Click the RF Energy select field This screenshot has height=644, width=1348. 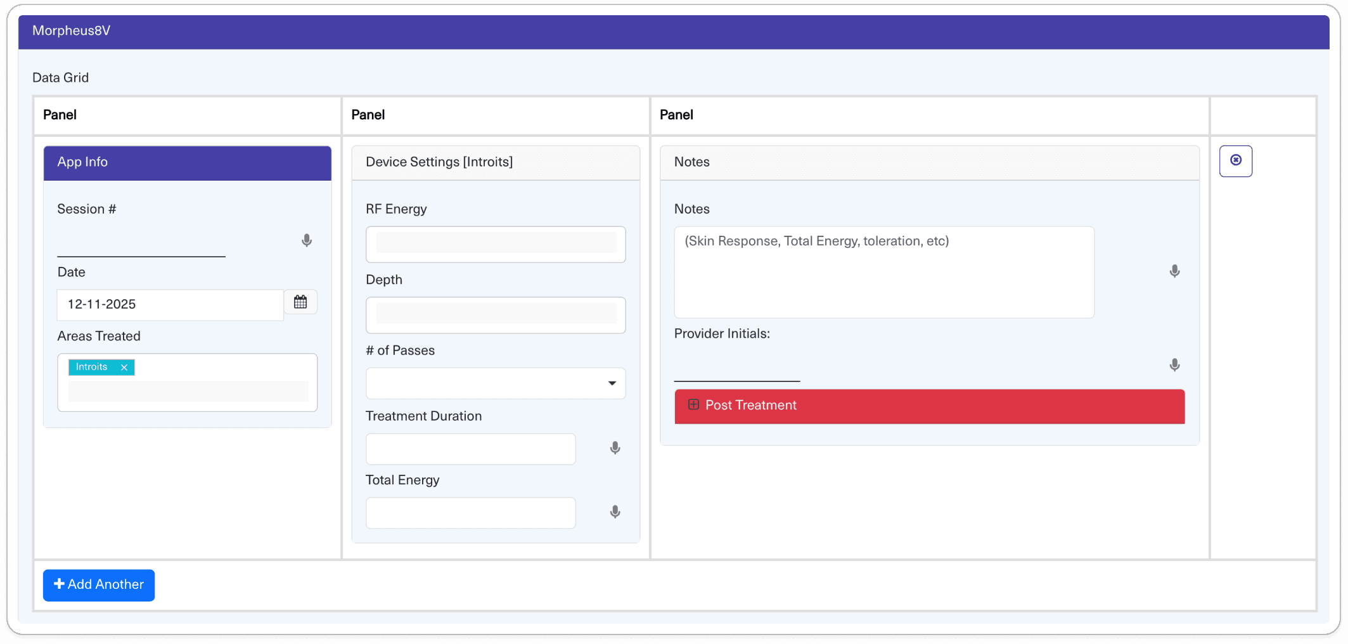pyautogui.click(x=496, y=244)
